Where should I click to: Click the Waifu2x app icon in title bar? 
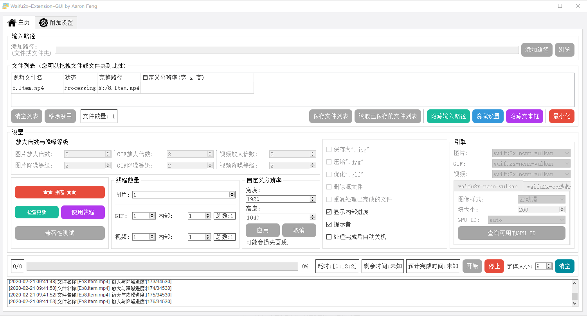point(5,6)
